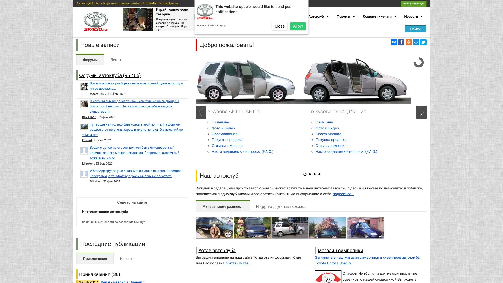Open F.A.Q. link for AE111 body
The width and height of the screenshot is (503, 283).
(243, 152)
